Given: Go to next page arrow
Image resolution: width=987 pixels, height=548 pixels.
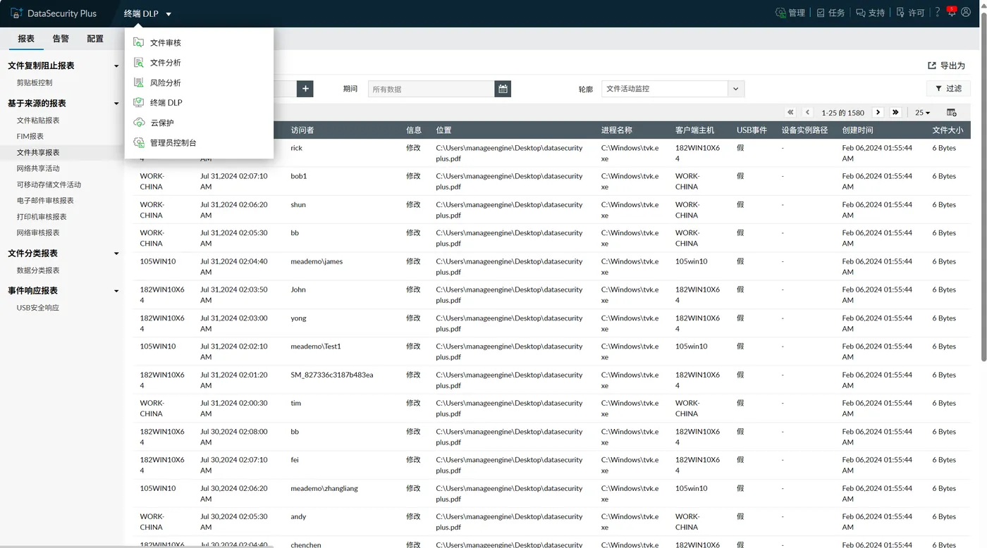Looking at the screenshot, I should click(878, 113).
